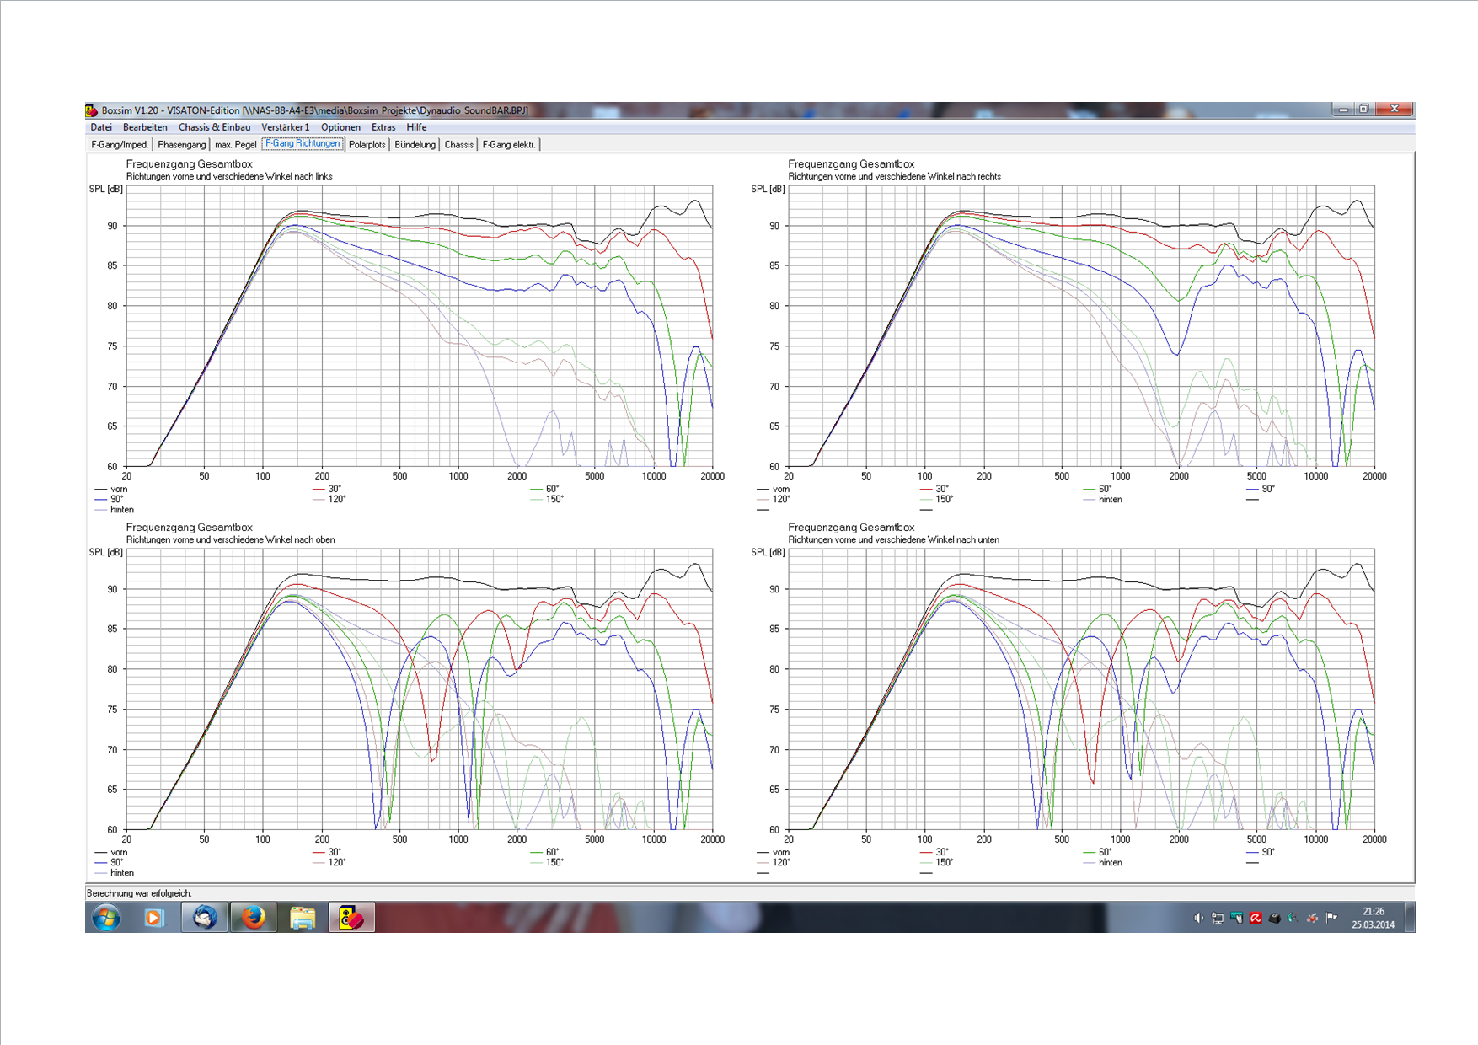The height and width of the screenshot is (1045, 1478).
Task: Click the taskbar clock showing 21:26
Action: click(1374, 918)
